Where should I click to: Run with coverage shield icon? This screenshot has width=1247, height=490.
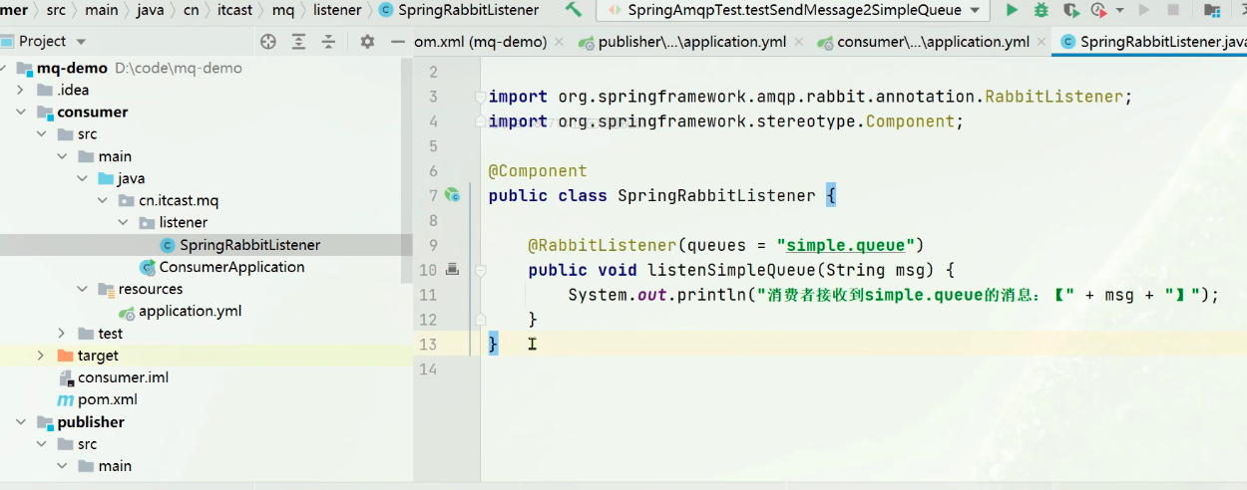click(x=1070, y=10)
